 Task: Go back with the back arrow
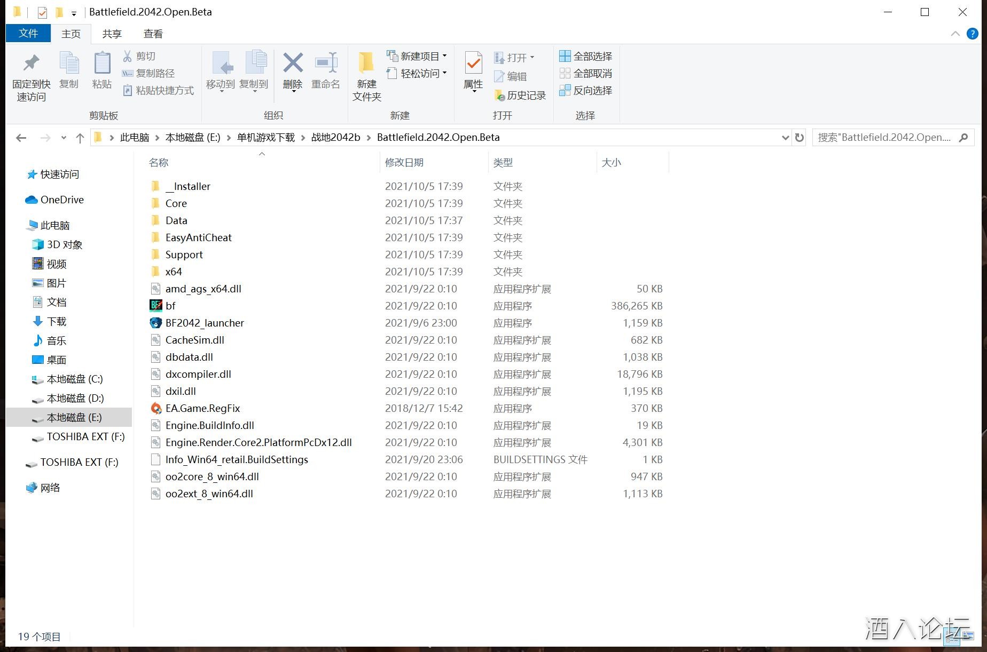21,138
